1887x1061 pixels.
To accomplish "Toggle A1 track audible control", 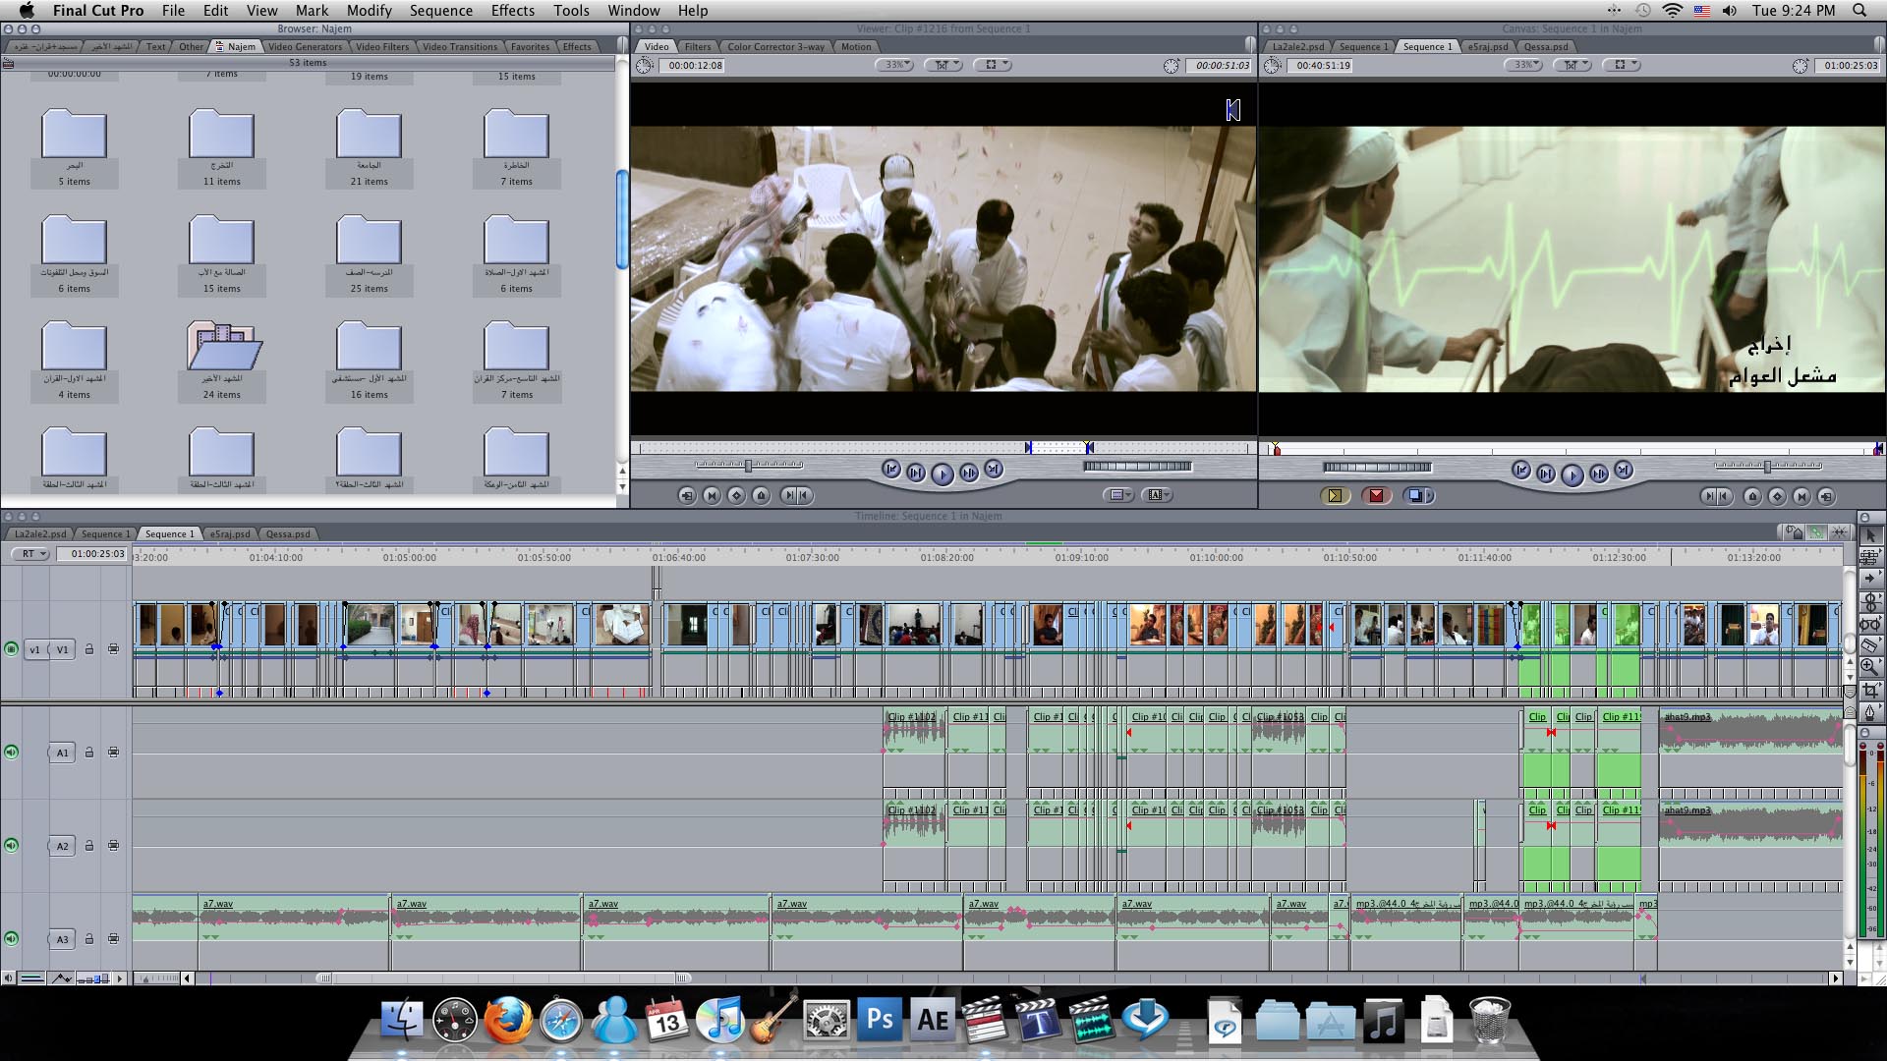I will pos(11,753).
